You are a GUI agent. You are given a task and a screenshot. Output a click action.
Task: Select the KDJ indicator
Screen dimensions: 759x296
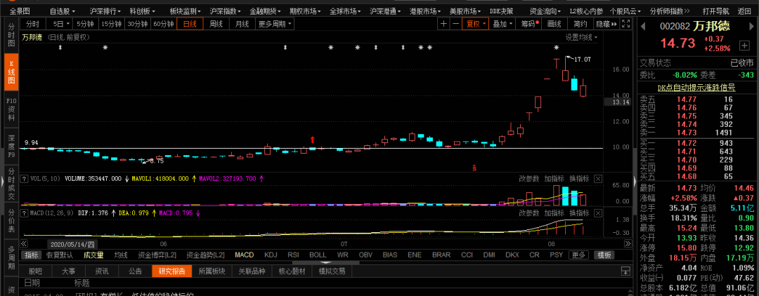point(271,255)
